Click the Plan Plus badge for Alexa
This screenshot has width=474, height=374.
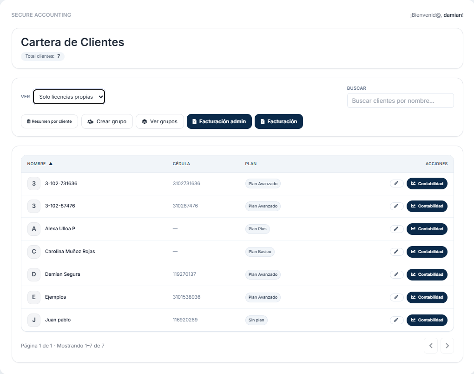[x=257, y=229]
